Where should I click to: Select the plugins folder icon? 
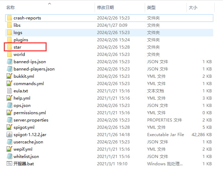point(9,40)
